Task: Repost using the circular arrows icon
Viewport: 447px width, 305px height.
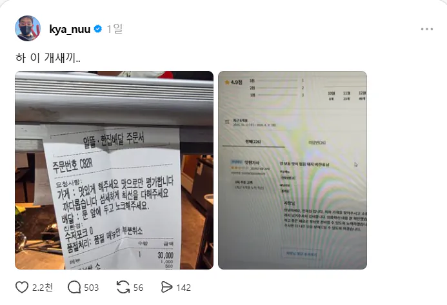Action: pyautogui.click(x=123, y=288)
